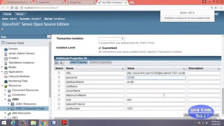Sort by Description column icon
The image size is (224, 126).
219,69
